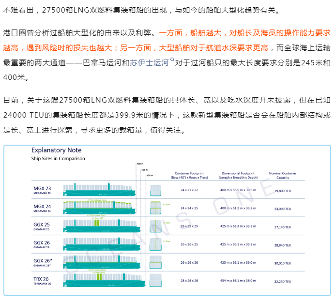Open the 苏伊士运河 hyperlink

pyautogui.click(x=149, y=63)
